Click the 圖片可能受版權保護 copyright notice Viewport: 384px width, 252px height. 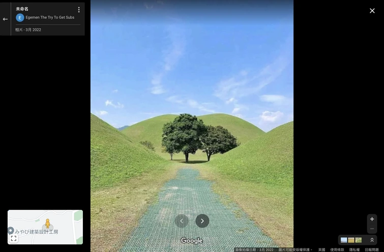pos(294,250)
